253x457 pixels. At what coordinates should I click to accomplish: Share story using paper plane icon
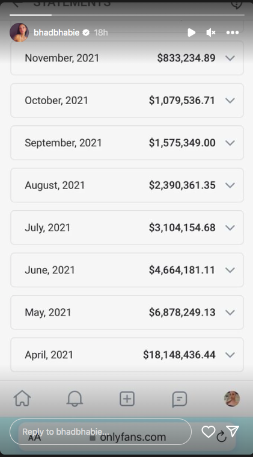click(233, 431)
